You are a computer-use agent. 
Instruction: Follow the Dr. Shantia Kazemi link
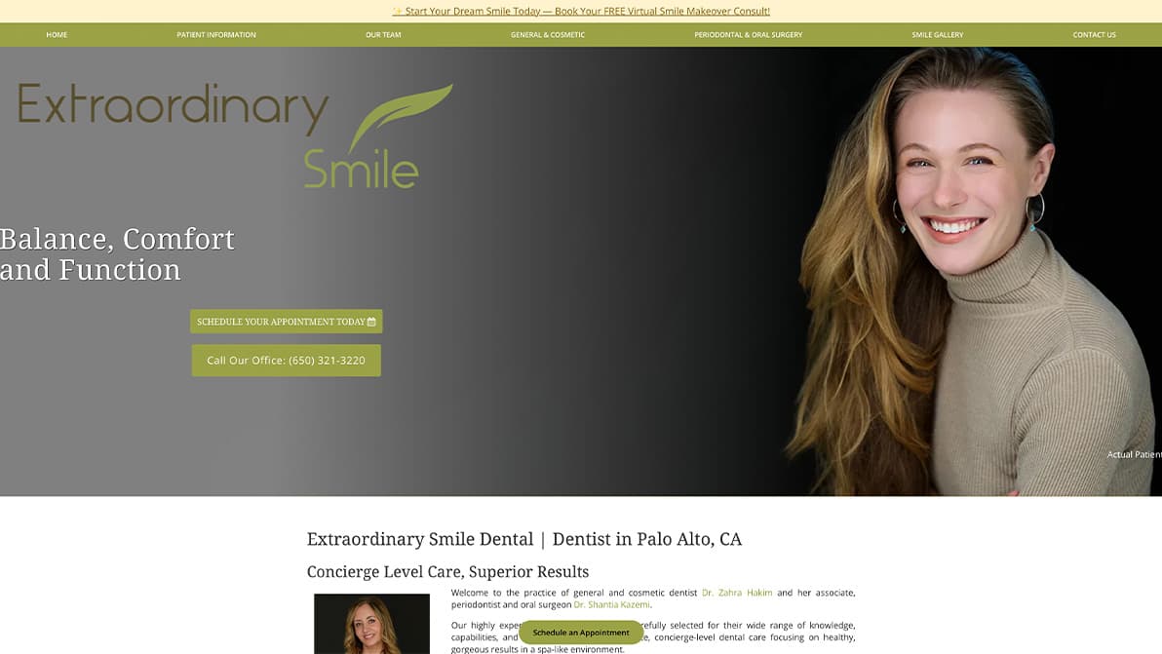click(611, 604)
